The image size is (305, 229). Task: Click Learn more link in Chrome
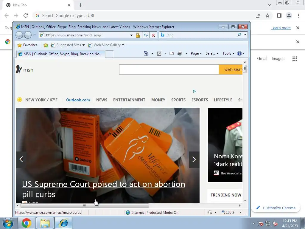[281, 28]
